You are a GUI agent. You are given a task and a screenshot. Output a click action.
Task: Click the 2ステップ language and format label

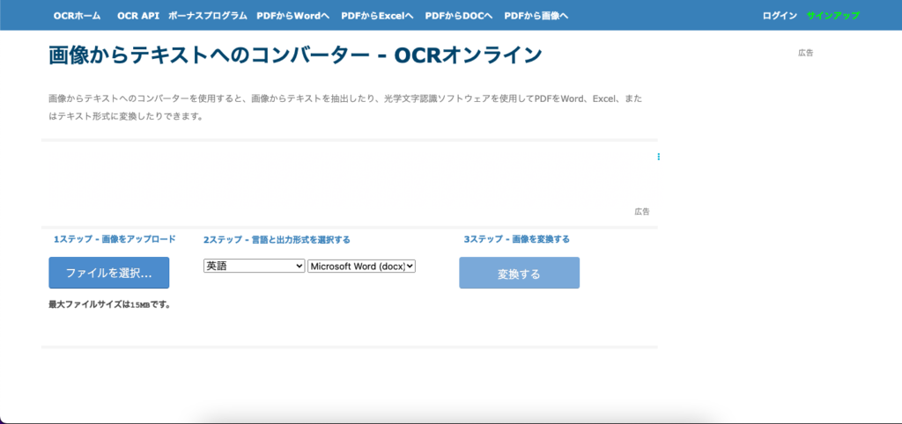pyautogui.click(x=277, y=239)
